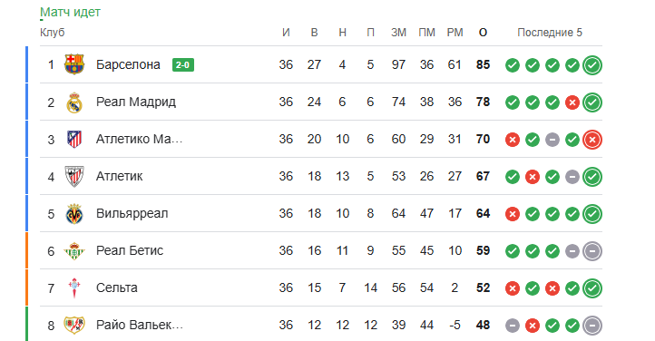The image size is (655, 341).
Task: Click the Barcelona club crest
Action: pos(74,64)
